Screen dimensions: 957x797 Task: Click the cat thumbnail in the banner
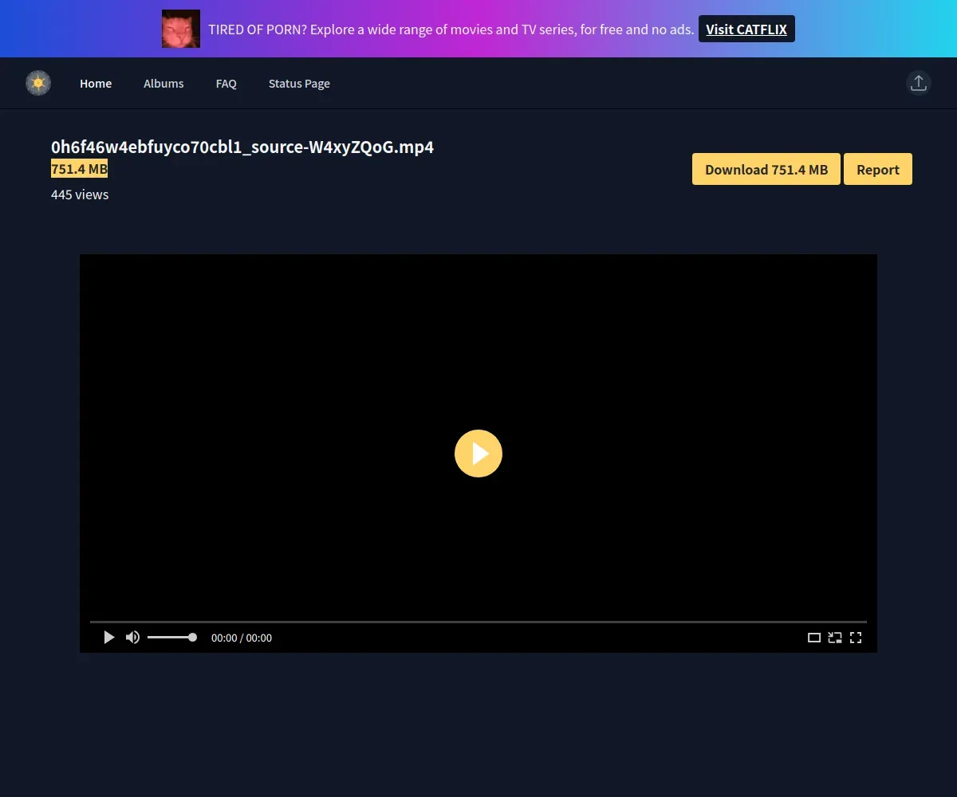click(x=181, y=29)
